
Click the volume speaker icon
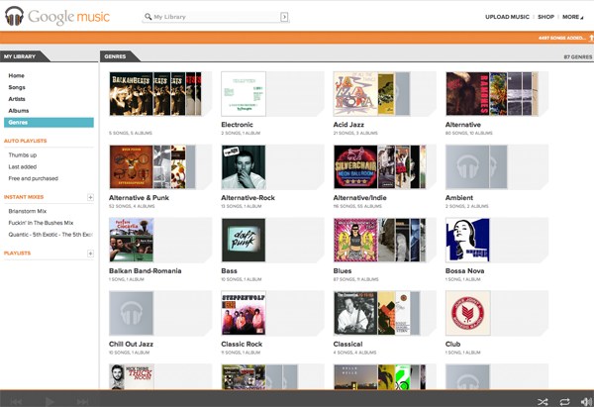click(586, 402)
